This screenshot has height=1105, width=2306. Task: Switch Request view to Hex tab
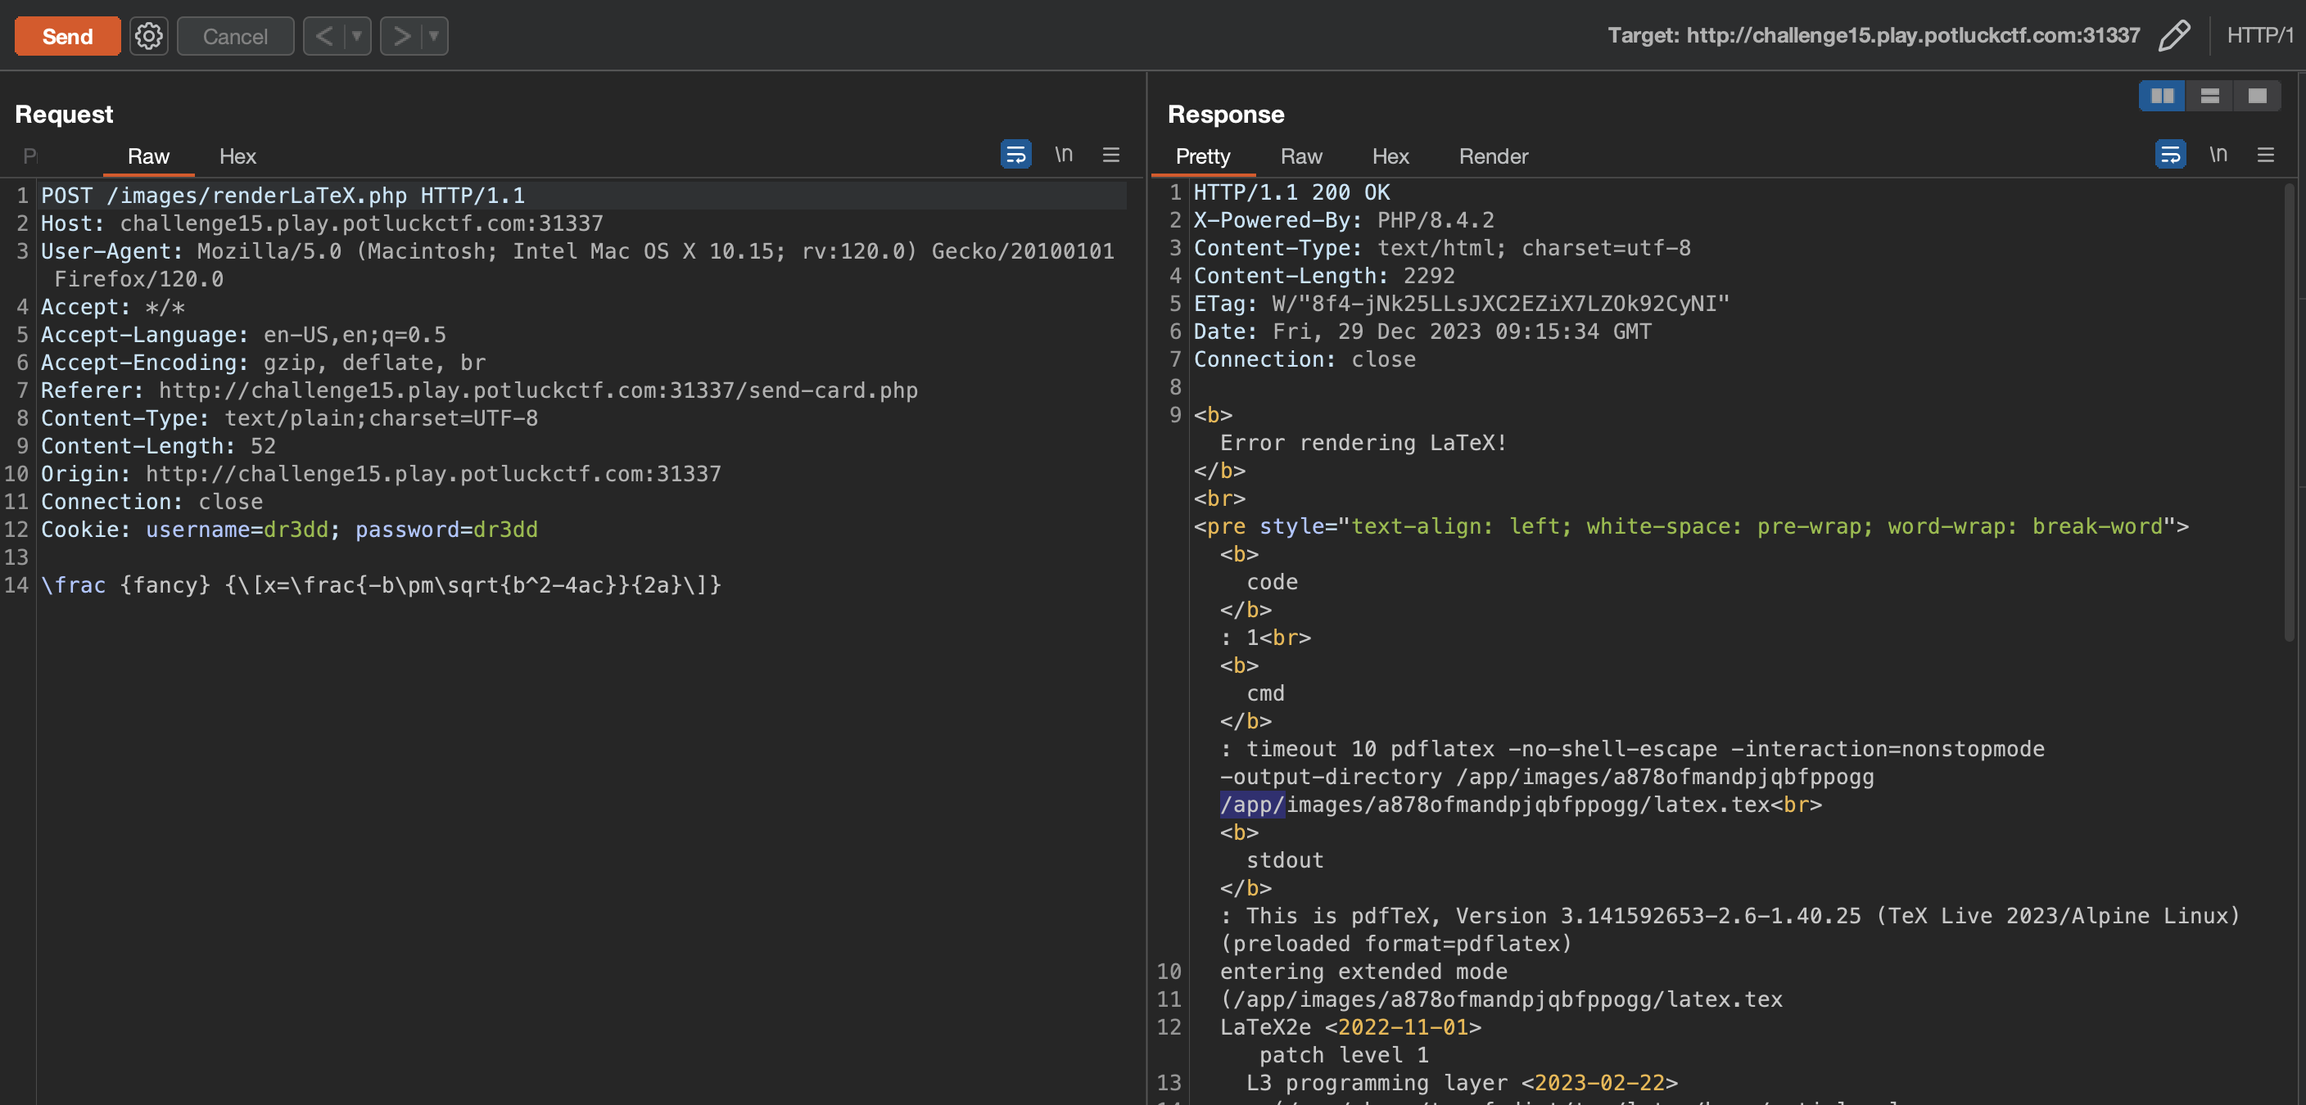click(237, 156)
